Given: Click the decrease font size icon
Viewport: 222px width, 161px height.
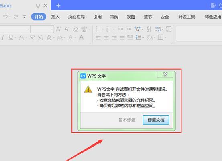Looking at the screenshot, I should [67, 29].
